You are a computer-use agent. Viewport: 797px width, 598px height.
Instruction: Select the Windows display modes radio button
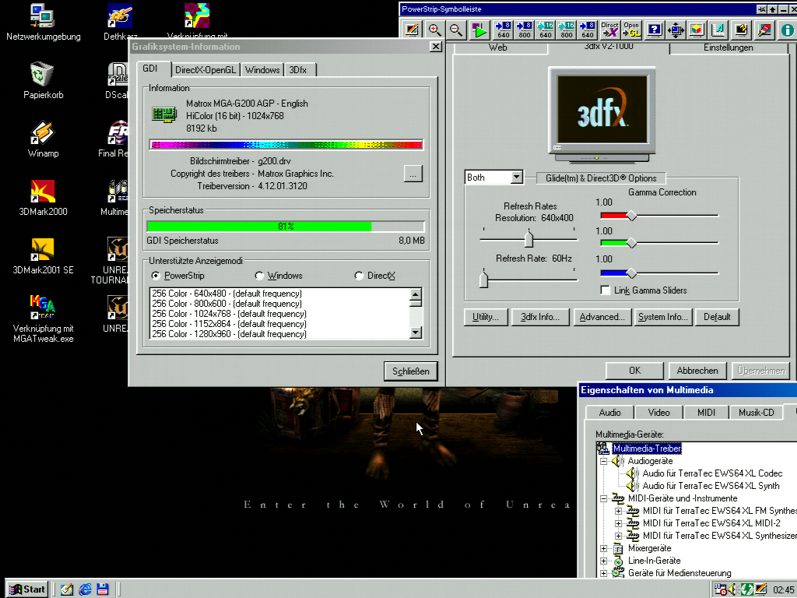[x=259, y=276]
